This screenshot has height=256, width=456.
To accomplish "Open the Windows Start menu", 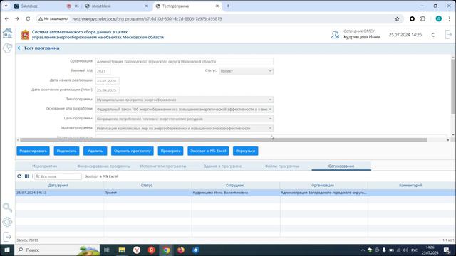I will coord(7,250).
